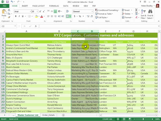
Task: Apply Percent Style format
Action: (x=80, y=16)
